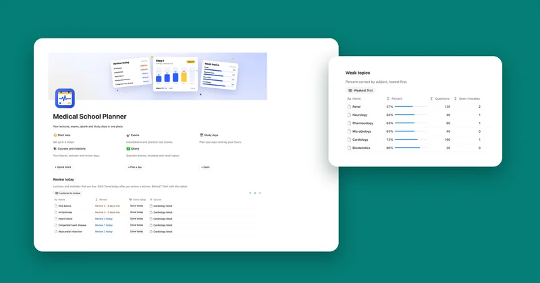Click the Review column header
This screenshot has width=540, height=283.
[x=101, y=199]
